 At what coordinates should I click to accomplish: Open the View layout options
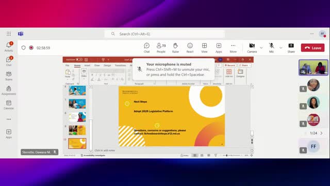tap(204, 48)
